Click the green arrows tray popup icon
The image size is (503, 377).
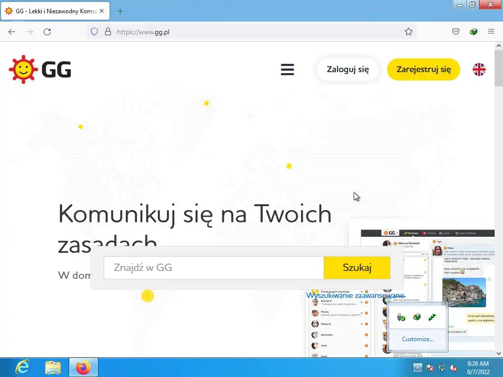tap(432, 317)
